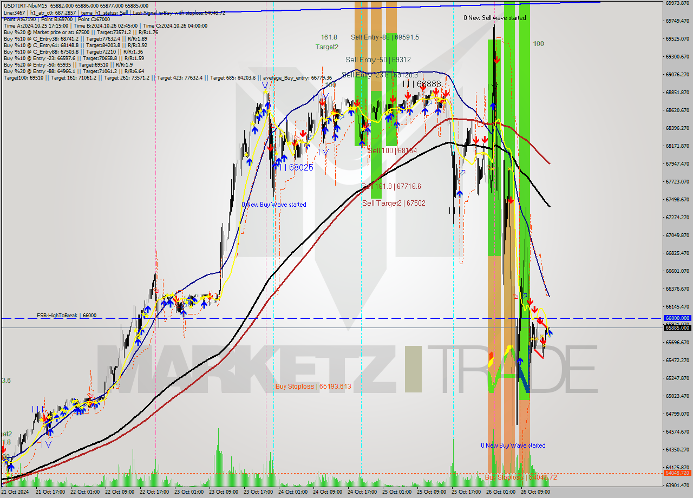Click the '26 Oct 09:00' time axis label
The height and width of the screenshot is (498, 693).
[x=536, y=492]
